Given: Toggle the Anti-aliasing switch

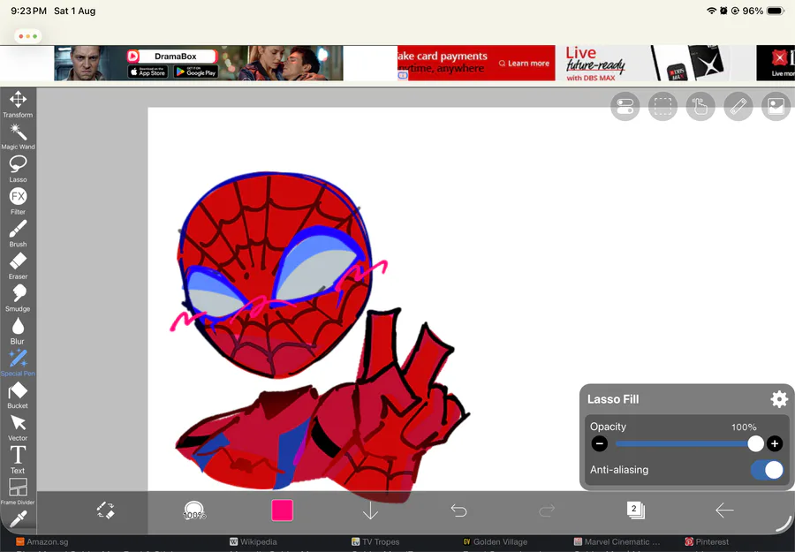Looking at the screenshot, I should click(x=767, y=470).
